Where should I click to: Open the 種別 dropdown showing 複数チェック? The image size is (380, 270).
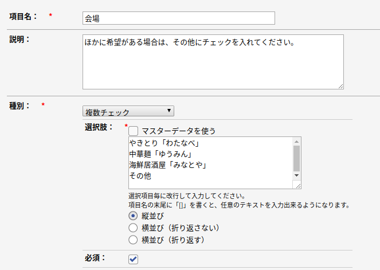tap(128, 111)
